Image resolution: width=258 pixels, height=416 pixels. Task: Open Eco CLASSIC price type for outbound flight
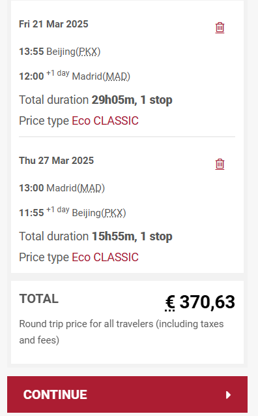pos(105,121)
